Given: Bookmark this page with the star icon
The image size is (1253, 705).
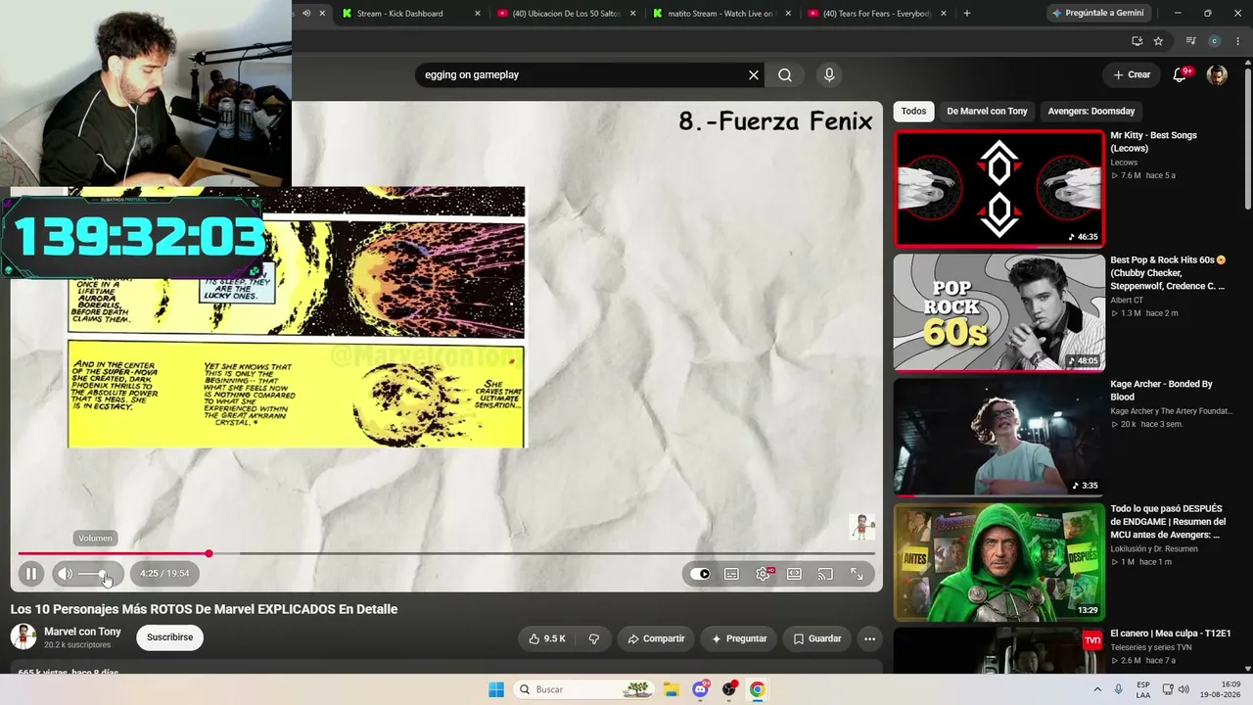Looking at the screenshot, I should 1158,41.
